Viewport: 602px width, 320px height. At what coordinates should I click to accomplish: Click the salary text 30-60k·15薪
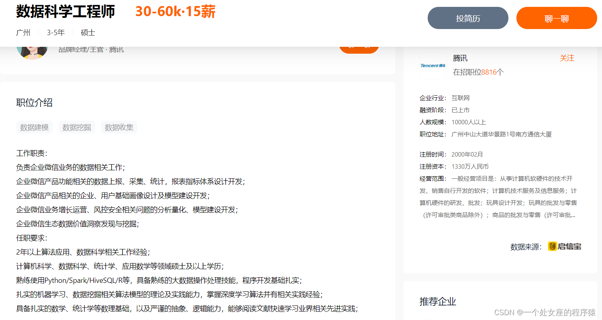(176, 12)
